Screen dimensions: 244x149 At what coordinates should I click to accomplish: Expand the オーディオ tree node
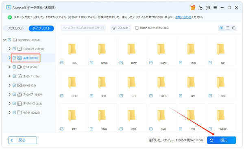[9, 76]
